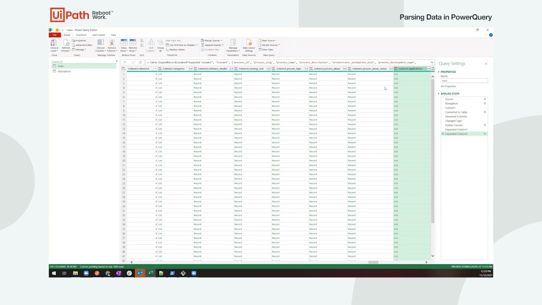The width and height of the screenshot is (542, 305).
Task: Click the query Name input field
Action: [x=464, y=80]
